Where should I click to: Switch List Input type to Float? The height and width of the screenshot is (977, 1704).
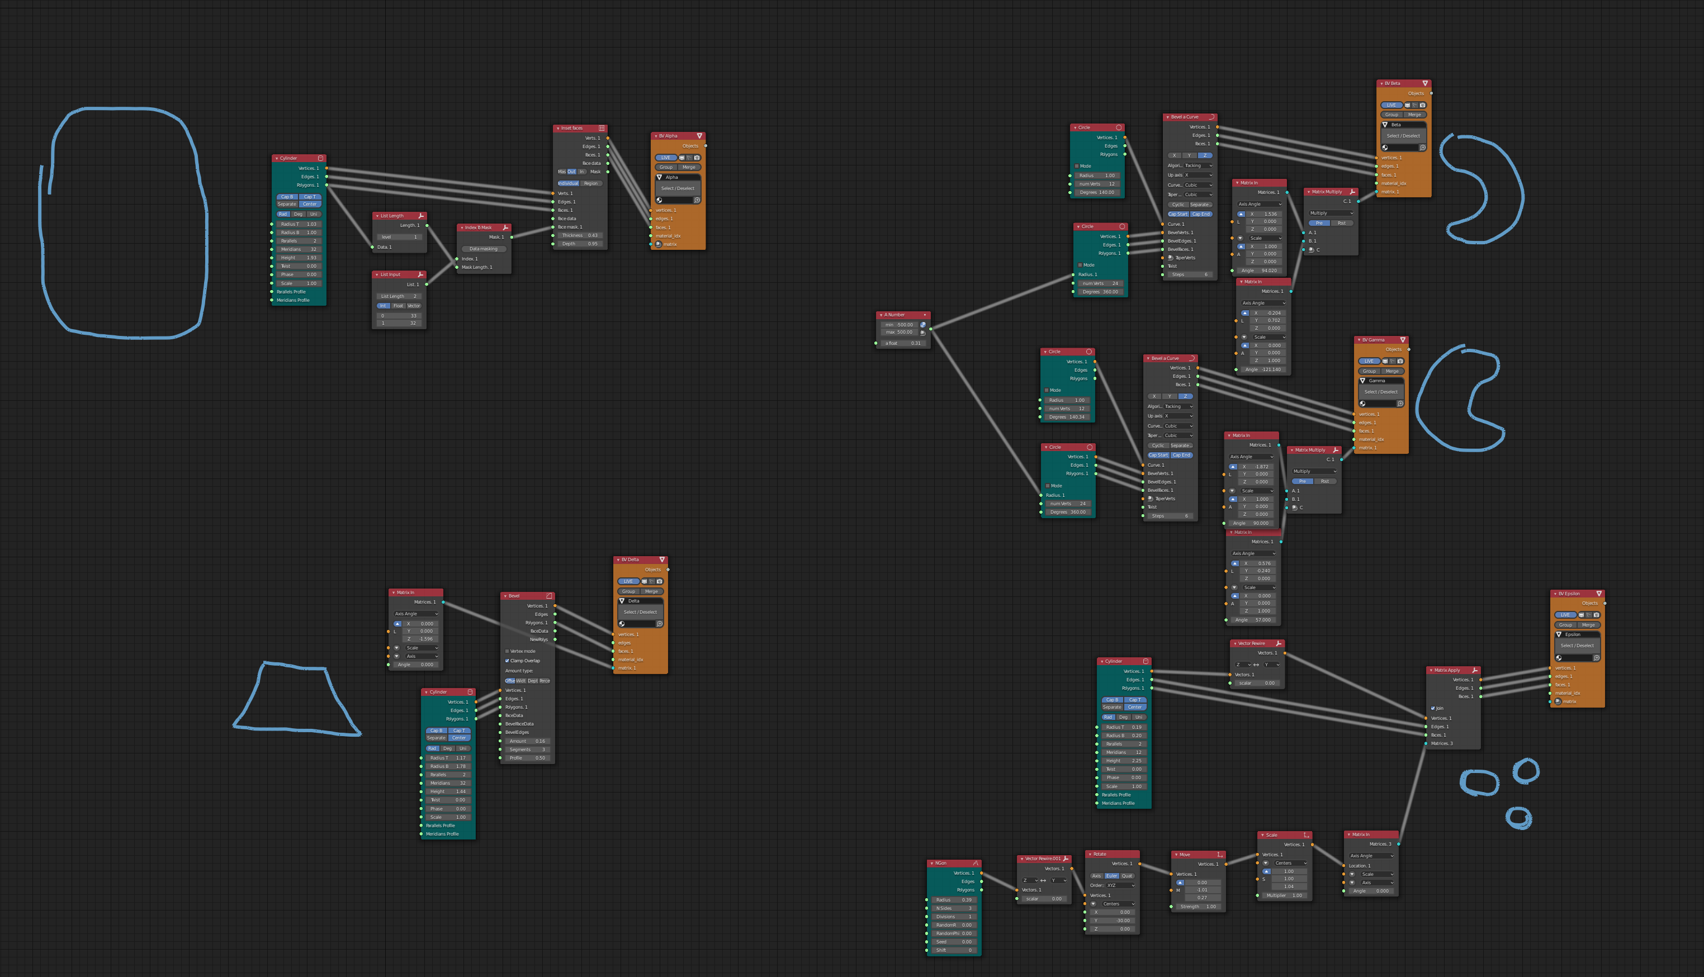pos(399,306)
